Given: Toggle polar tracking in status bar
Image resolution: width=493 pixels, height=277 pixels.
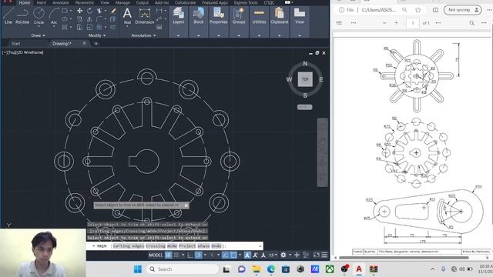Looking at the screenshot, I should pyautogui.click(x=199, y=255).
